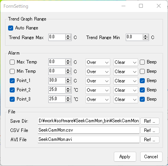The width and height of the screenshot is (168, 166).
Task: Decrease Trend Range Min with down arrow
Action: (146, 39)
